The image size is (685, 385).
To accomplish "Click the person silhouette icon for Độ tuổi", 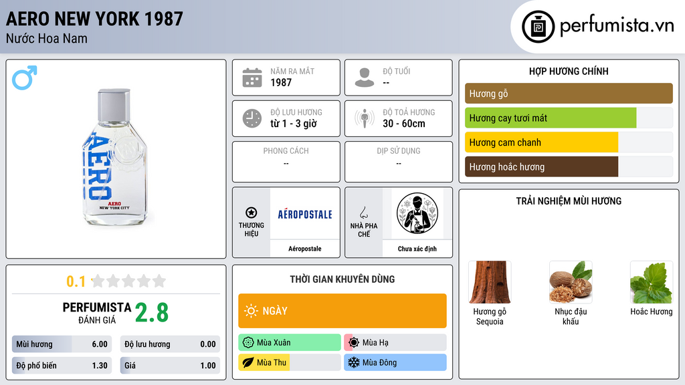I will pyautogui.click(x=365, y=78).
